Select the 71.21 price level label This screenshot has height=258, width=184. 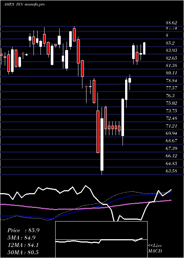tap(171, 126)
